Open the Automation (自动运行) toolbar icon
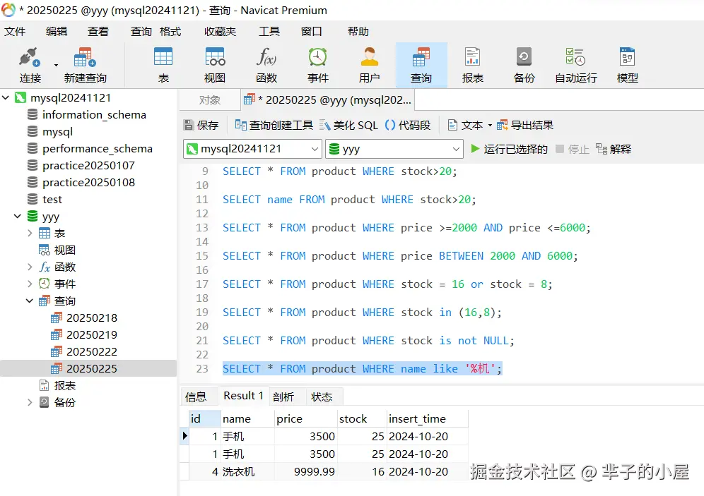 pyautogui.click(x=575, y=66)
